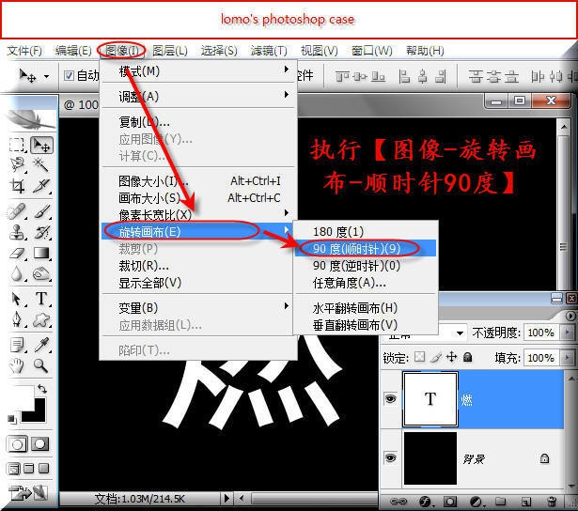
Task: Open the layer blend mode dropdown
Action: (x=460, y=333)
